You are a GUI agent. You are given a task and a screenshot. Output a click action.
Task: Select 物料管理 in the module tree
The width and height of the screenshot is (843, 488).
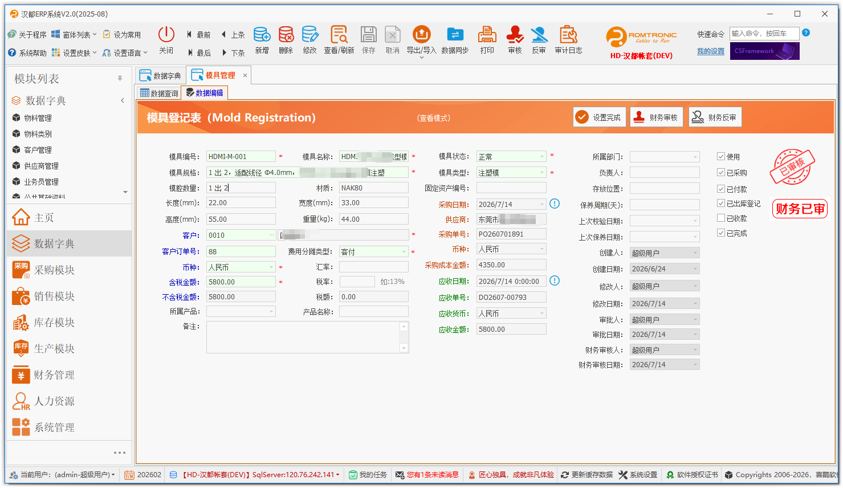[38, 118]
